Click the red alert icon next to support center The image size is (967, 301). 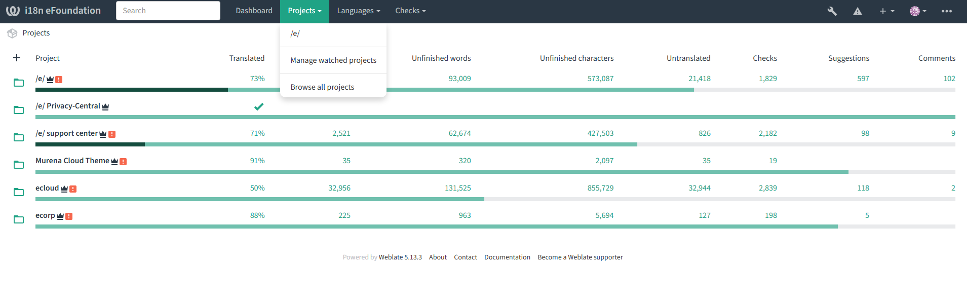pyautogui.click(x=112, y=134)
